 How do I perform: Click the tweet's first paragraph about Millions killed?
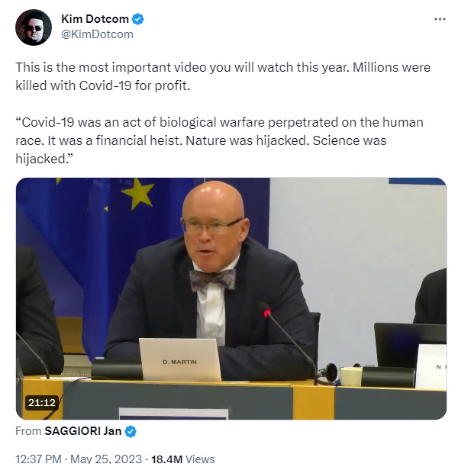[x=223, y=76]
